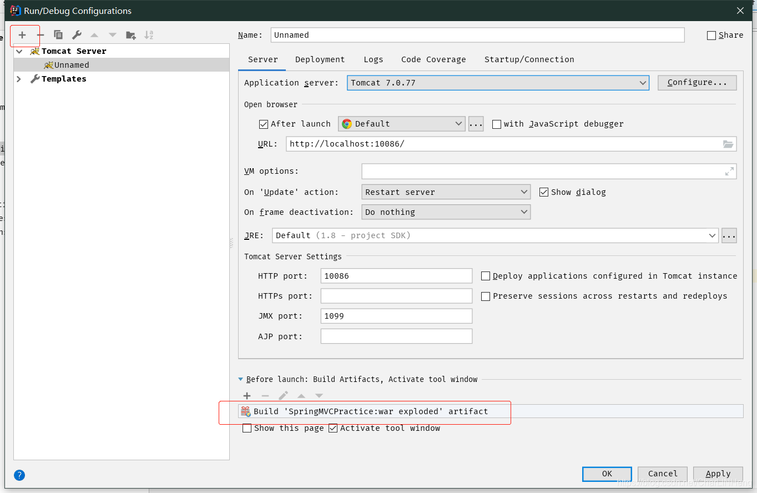This screenshot has height=493, width=757.
Task: Click the VM options input field
Action: pos(549,171)
